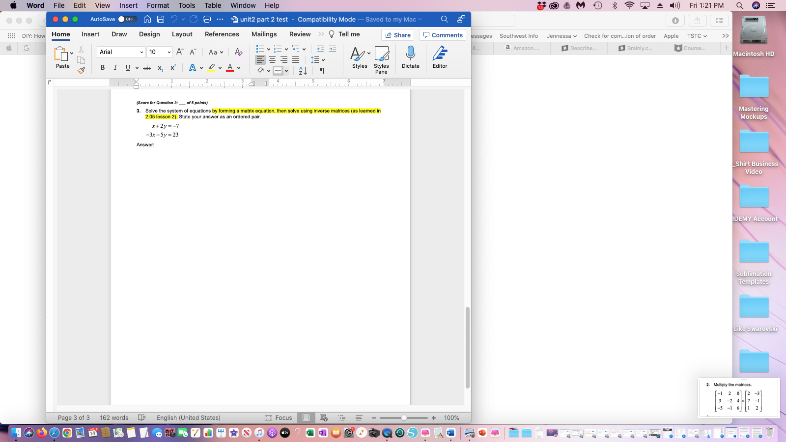The image size is (786, 442).
Task: Click the Save icon in title bar
Action: click(161, 19)
